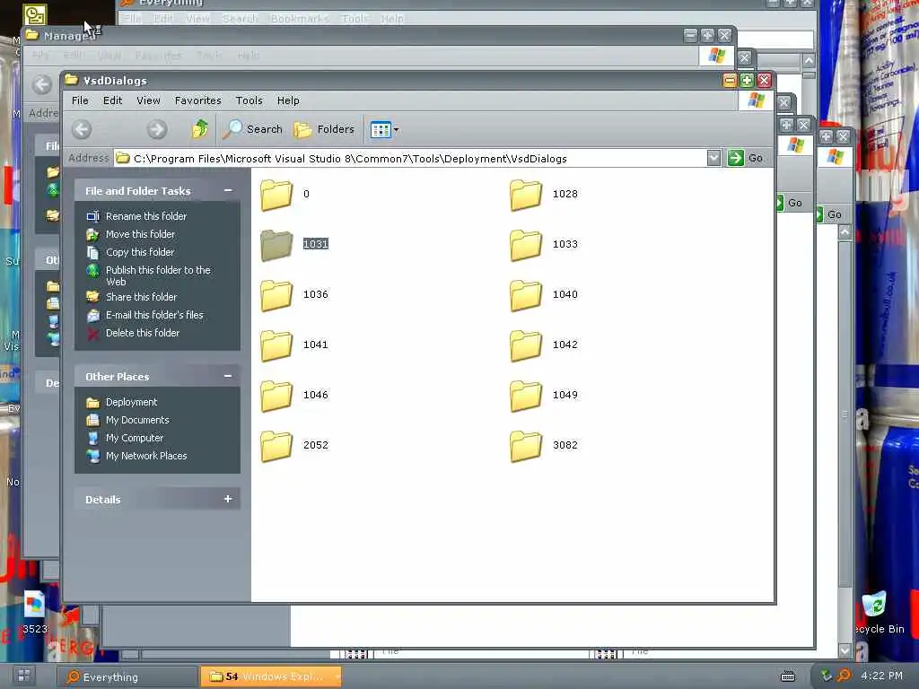Expand the Address bar dropdown arrow
The width and height of the screenshot is (919, 689).
(x=713, y=158)
